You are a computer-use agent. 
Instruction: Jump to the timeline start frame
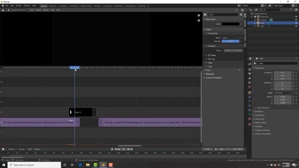click(116, 149)
